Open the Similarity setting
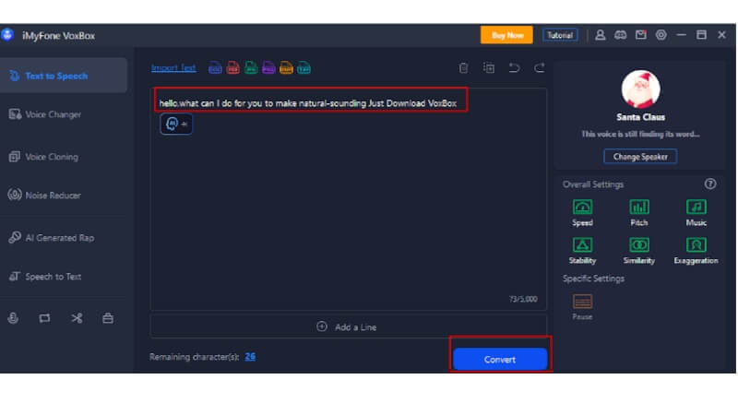The height and width of the screenshot is (415, 738). point(639,250)
